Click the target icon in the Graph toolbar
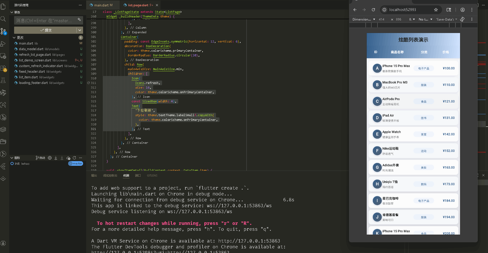Screen dimensions: 488x253 [50, 158]
